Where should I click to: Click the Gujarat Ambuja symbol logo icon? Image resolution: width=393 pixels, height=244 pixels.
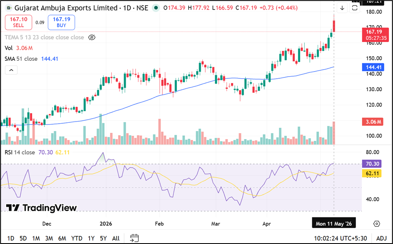[9, 8]
